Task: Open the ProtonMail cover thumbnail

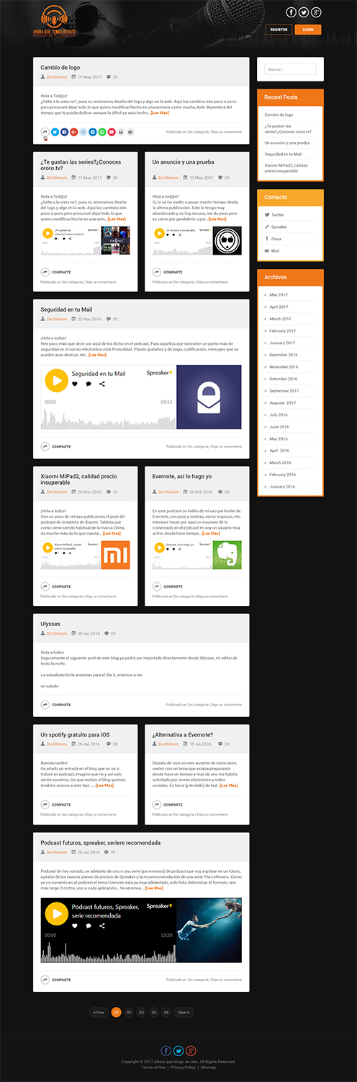Action: 209,397
